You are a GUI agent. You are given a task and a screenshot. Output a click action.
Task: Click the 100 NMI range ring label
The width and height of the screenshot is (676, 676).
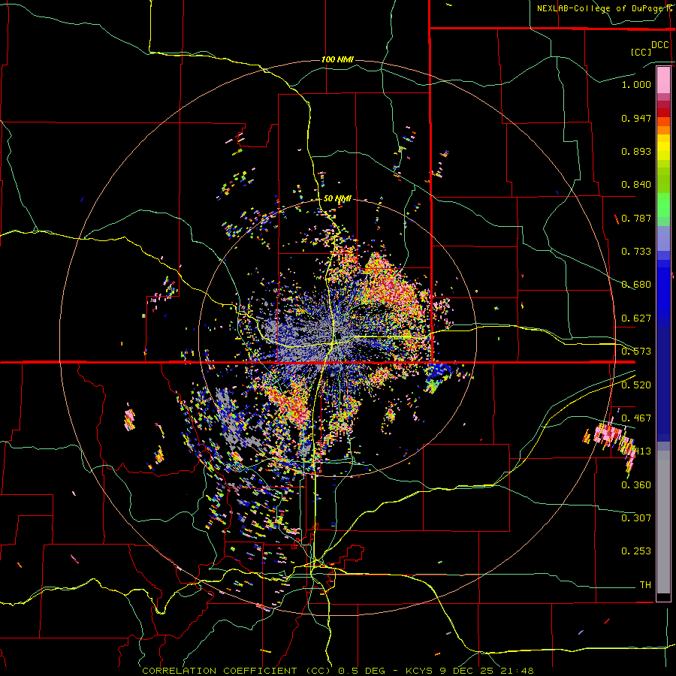pyautogui.click(x=337, y=59)
